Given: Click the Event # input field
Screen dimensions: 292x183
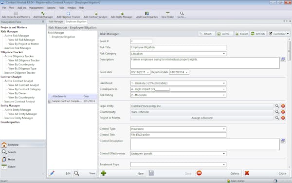Looking at the screenshot, I should 141,41.
